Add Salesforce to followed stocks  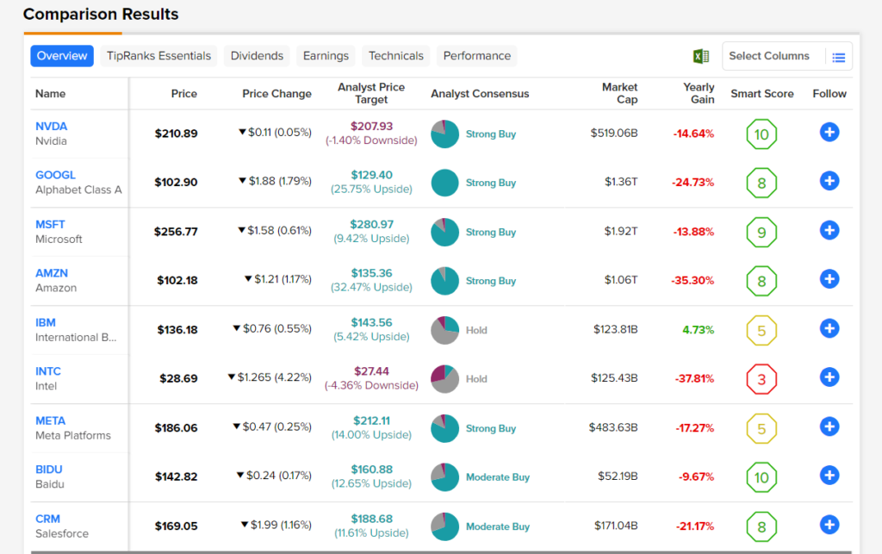point(829,525)
